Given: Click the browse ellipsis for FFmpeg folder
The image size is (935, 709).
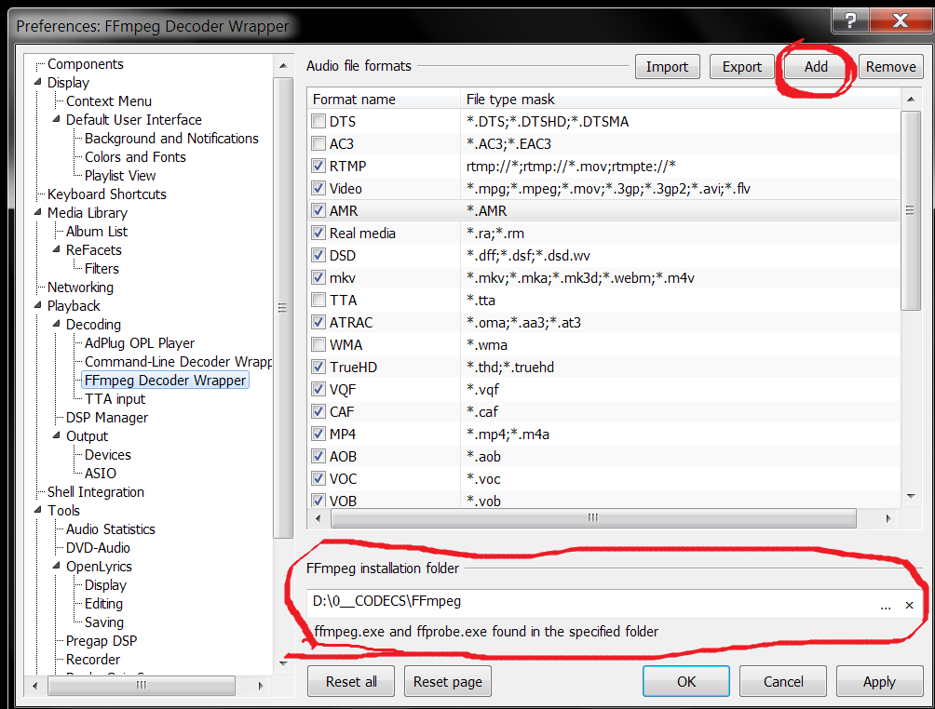Looking at the screenshot, I should [x=886, y=605].
